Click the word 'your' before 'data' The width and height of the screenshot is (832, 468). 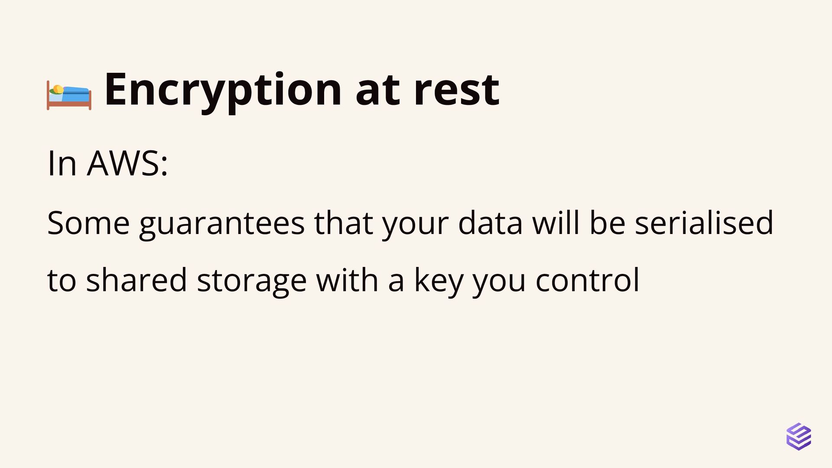(415, 225)
